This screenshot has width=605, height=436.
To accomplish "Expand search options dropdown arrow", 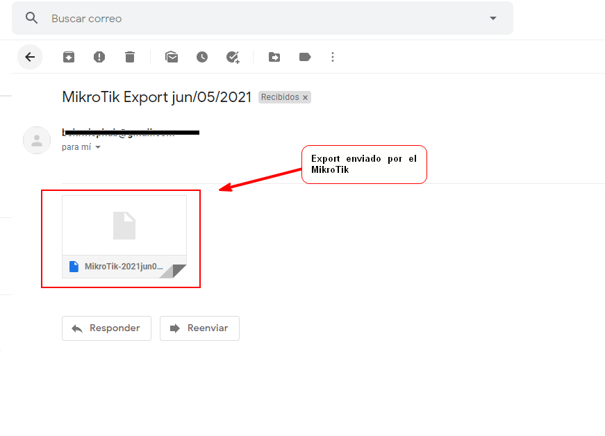I will tap(493, 18).
